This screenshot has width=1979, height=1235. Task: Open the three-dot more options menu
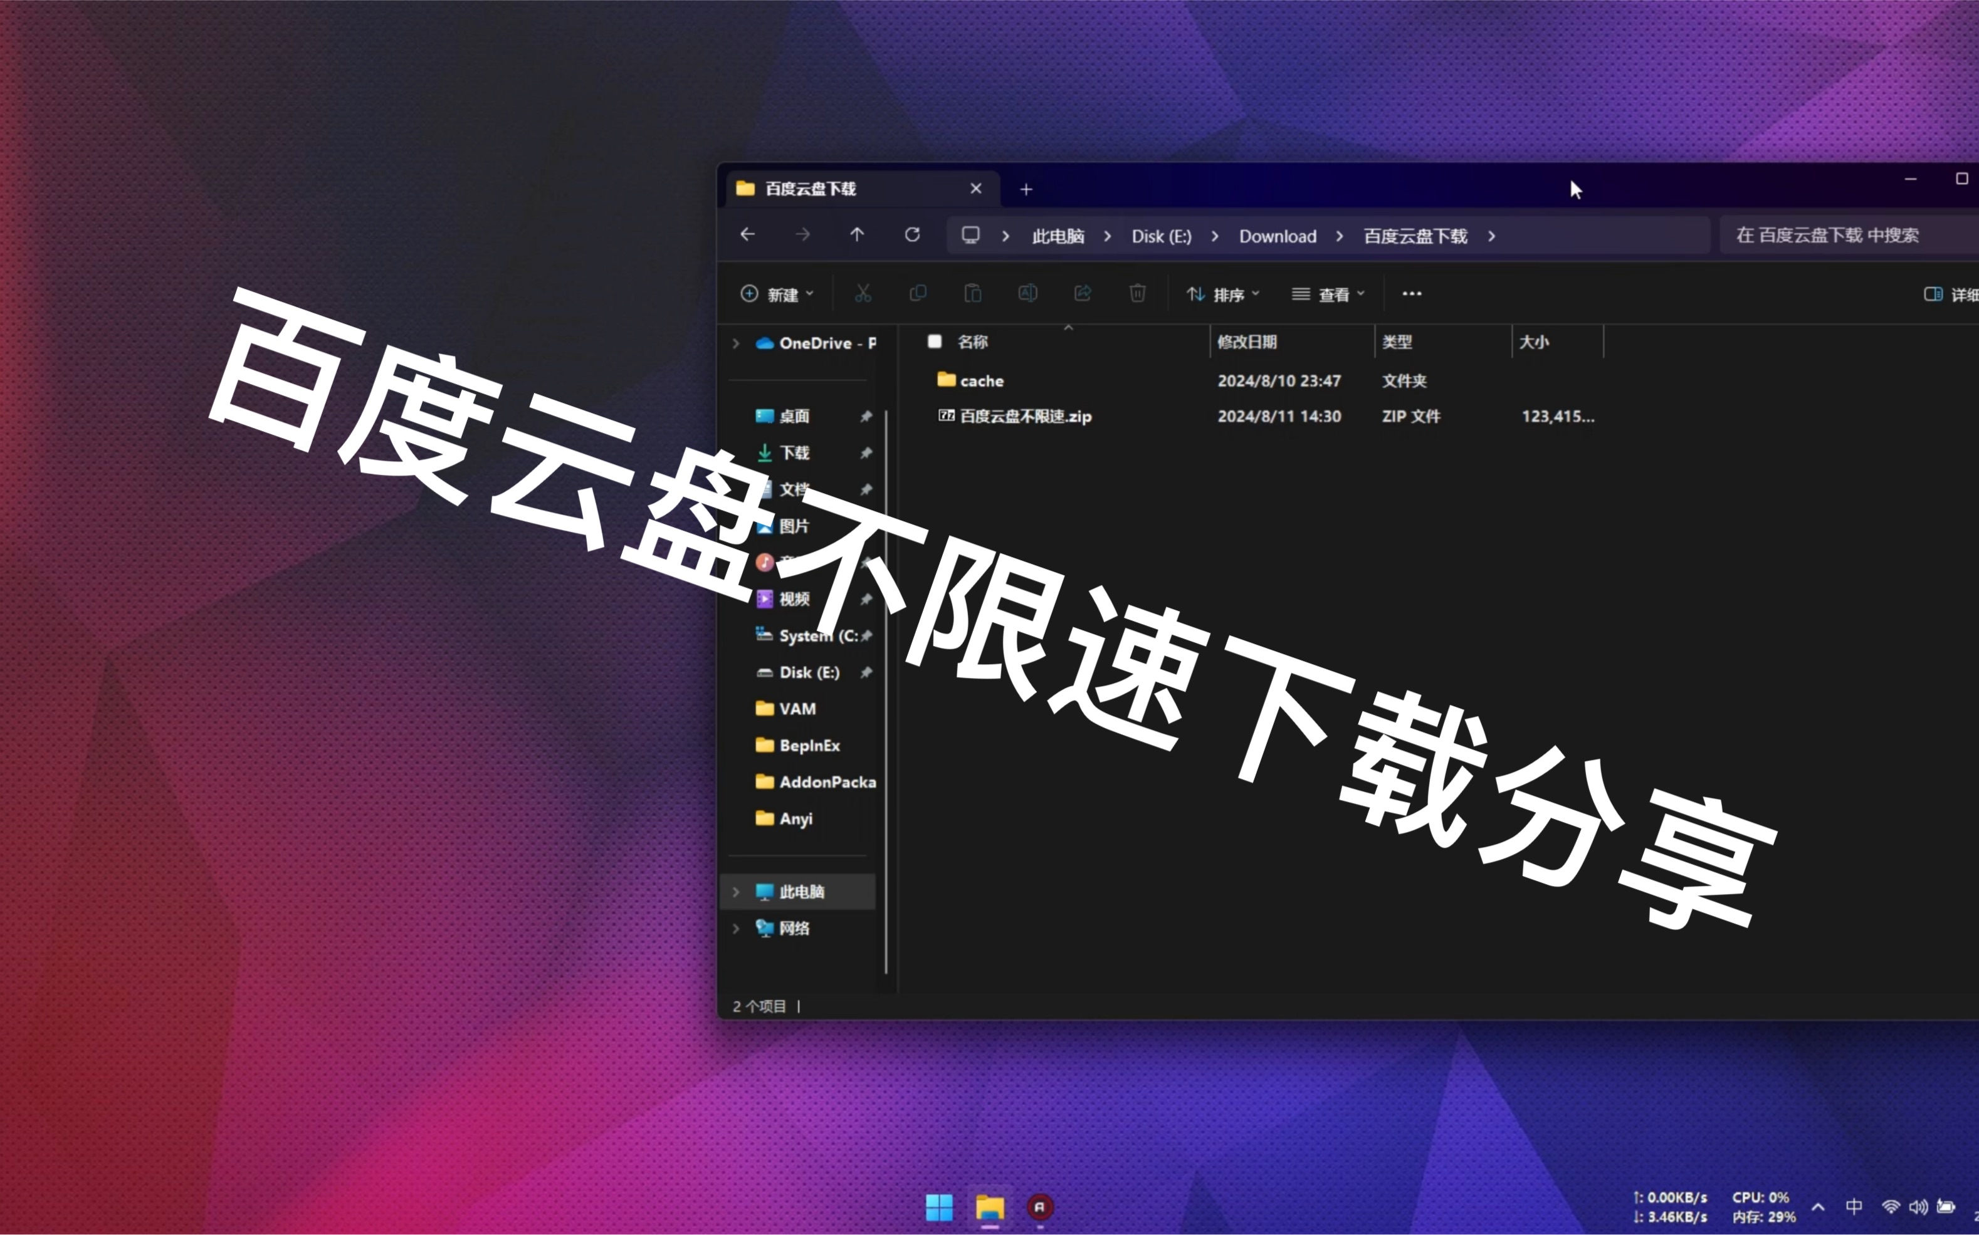[x=1412, y=293]
